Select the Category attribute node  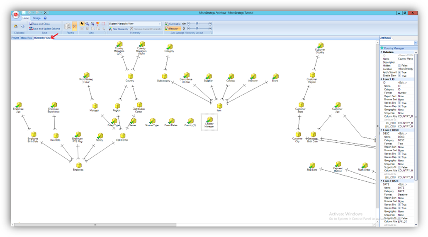pos(170,48)
